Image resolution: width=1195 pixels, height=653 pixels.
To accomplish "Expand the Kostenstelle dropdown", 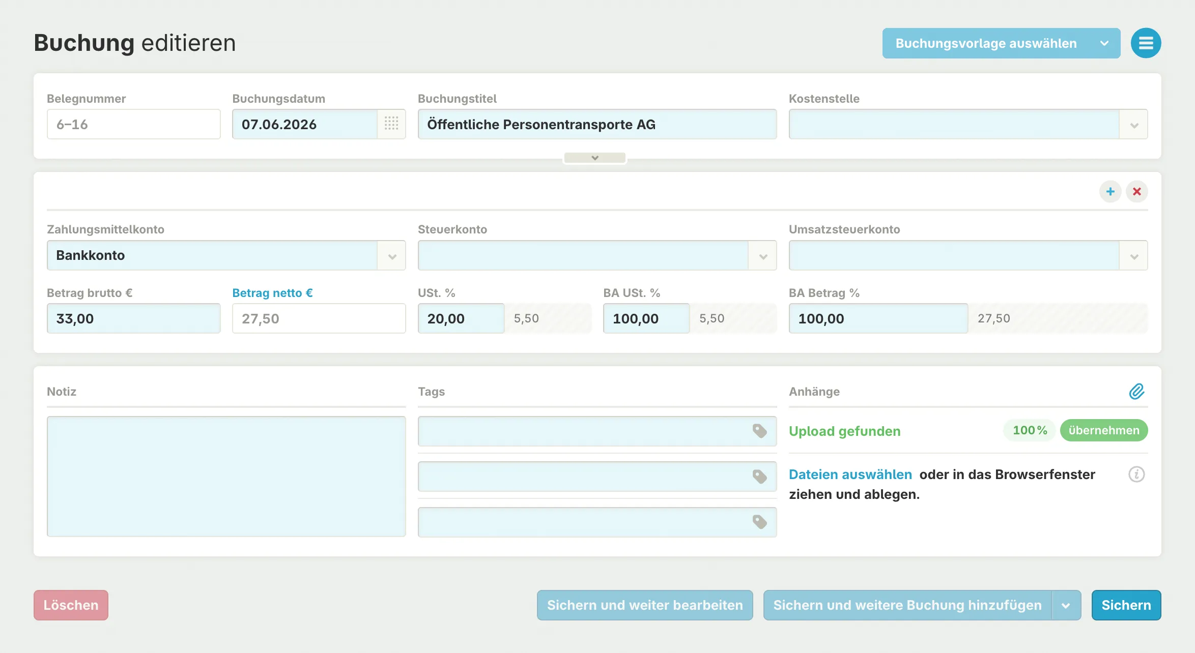I will tap(1133, 125).
